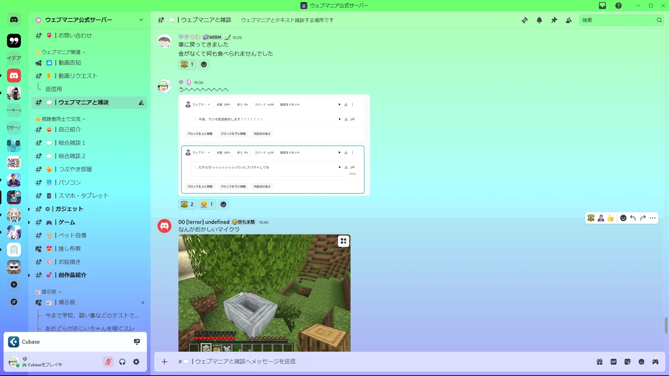
Task: Collapse the 視聴者同士で交流 category
Action: 61,119
